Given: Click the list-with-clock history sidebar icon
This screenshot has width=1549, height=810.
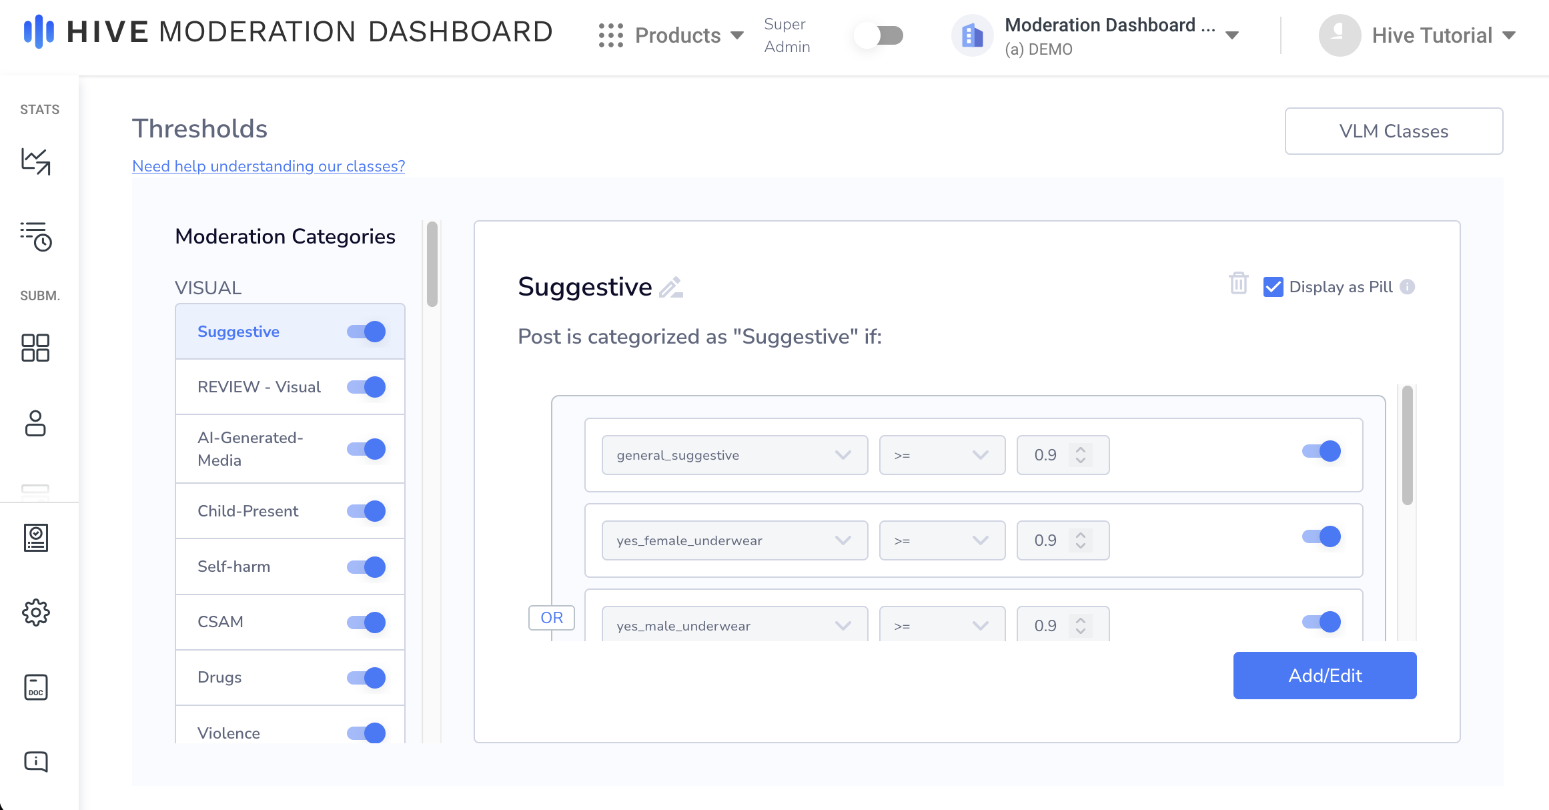Looking at the screenshot, I should pos(36,236).
